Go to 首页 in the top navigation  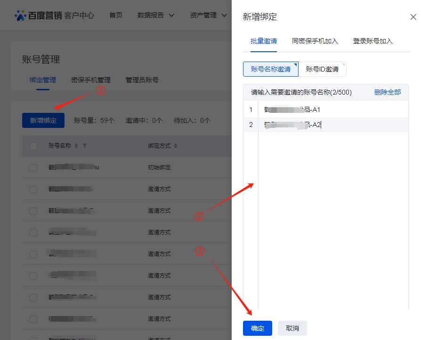point(116,15)
